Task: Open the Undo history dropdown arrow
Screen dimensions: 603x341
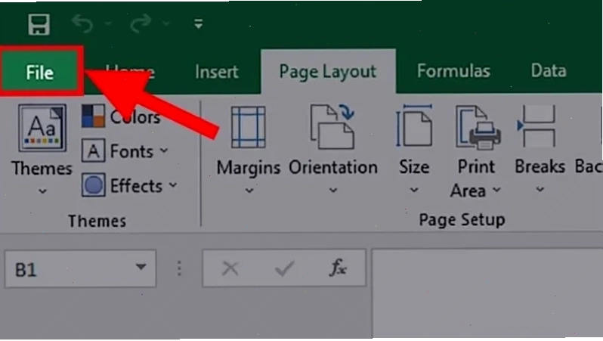Action: (x=108, y=24)
